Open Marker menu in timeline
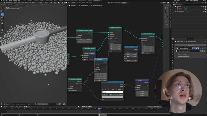The height and width of the screenshot is (116, 207). click(x=21, y=107)
